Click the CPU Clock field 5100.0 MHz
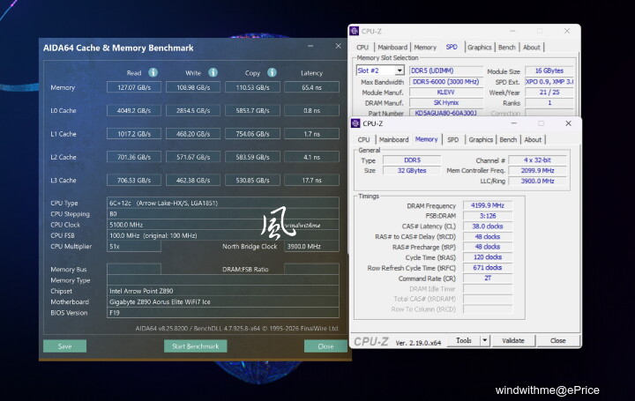 pos(223,225)
